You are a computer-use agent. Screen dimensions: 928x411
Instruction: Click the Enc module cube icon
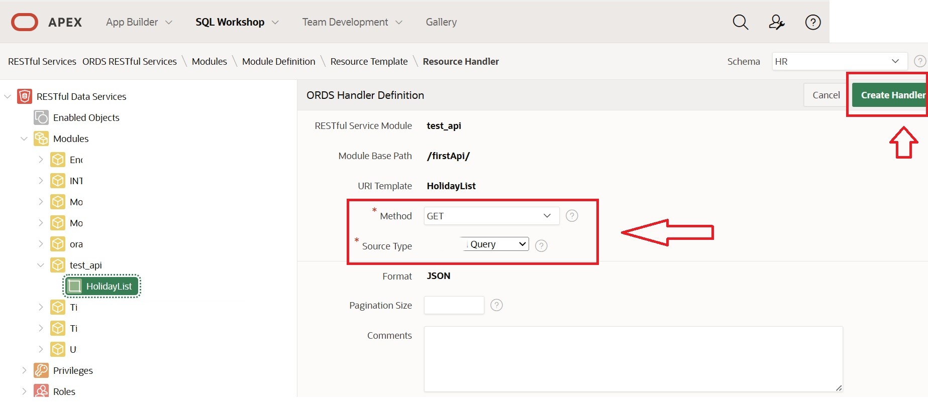click(58, 160)
